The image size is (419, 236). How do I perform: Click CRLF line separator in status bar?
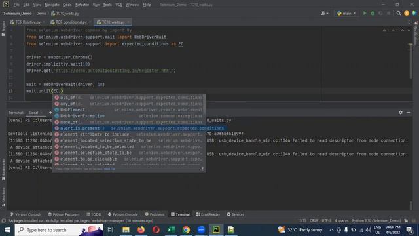(314, 221)
